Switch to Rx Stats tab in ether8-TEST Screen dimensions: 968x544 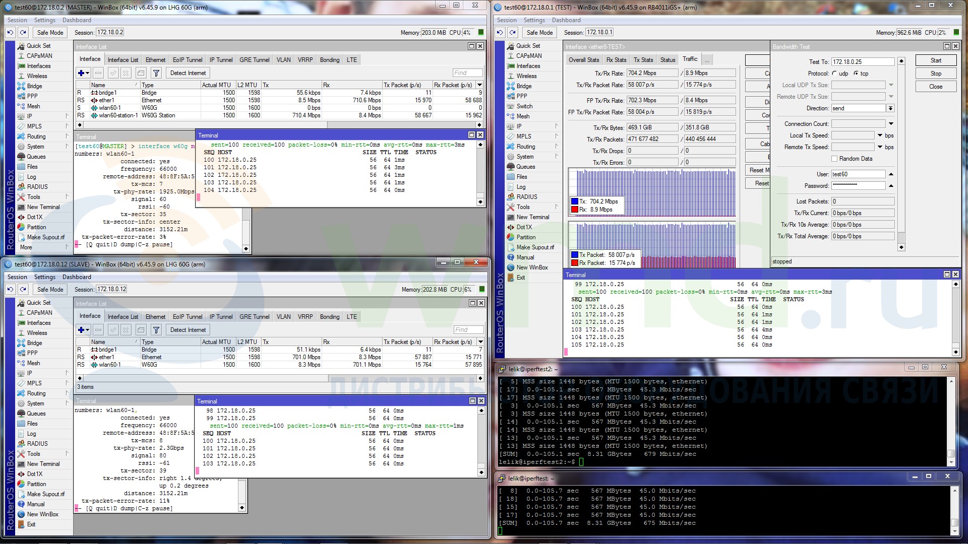pyautogui.click(x=616, y=60)
